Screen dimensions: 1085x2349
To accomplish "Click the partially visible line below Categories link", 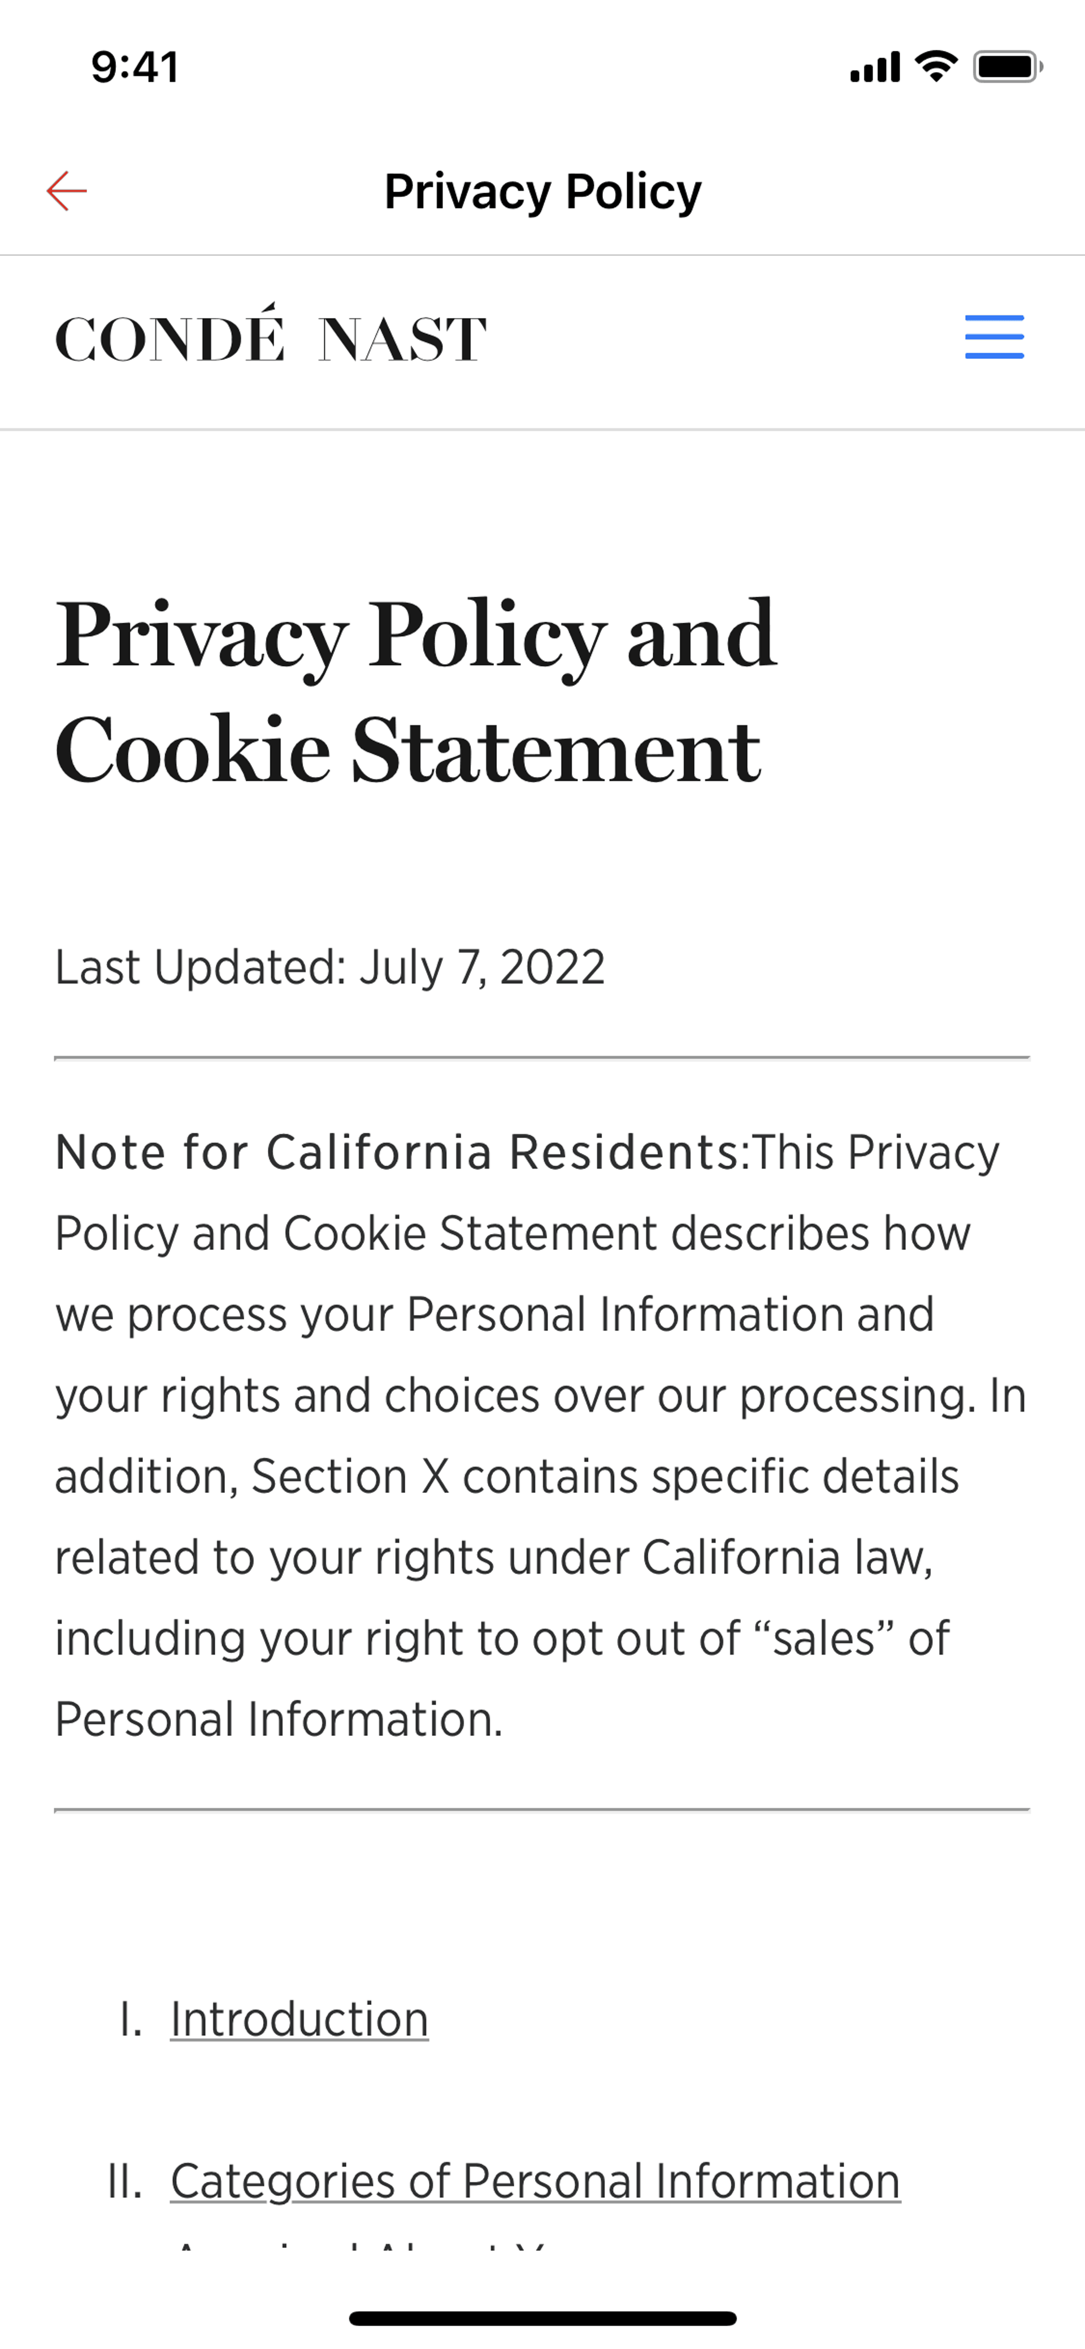I will pos(360,2245).
